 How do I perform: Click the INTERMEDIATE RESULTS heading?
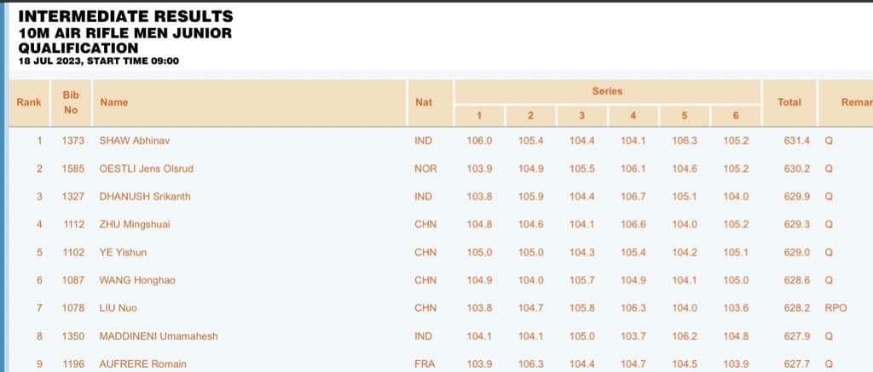coord(126,16)
